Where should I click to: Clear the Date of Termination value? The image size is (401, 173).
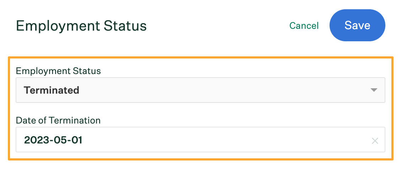375,141
